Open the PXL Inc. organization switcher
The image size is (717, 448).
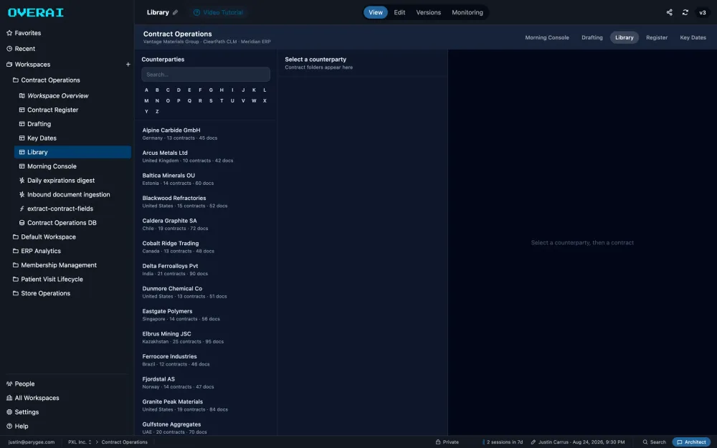(x=80, y=442)
